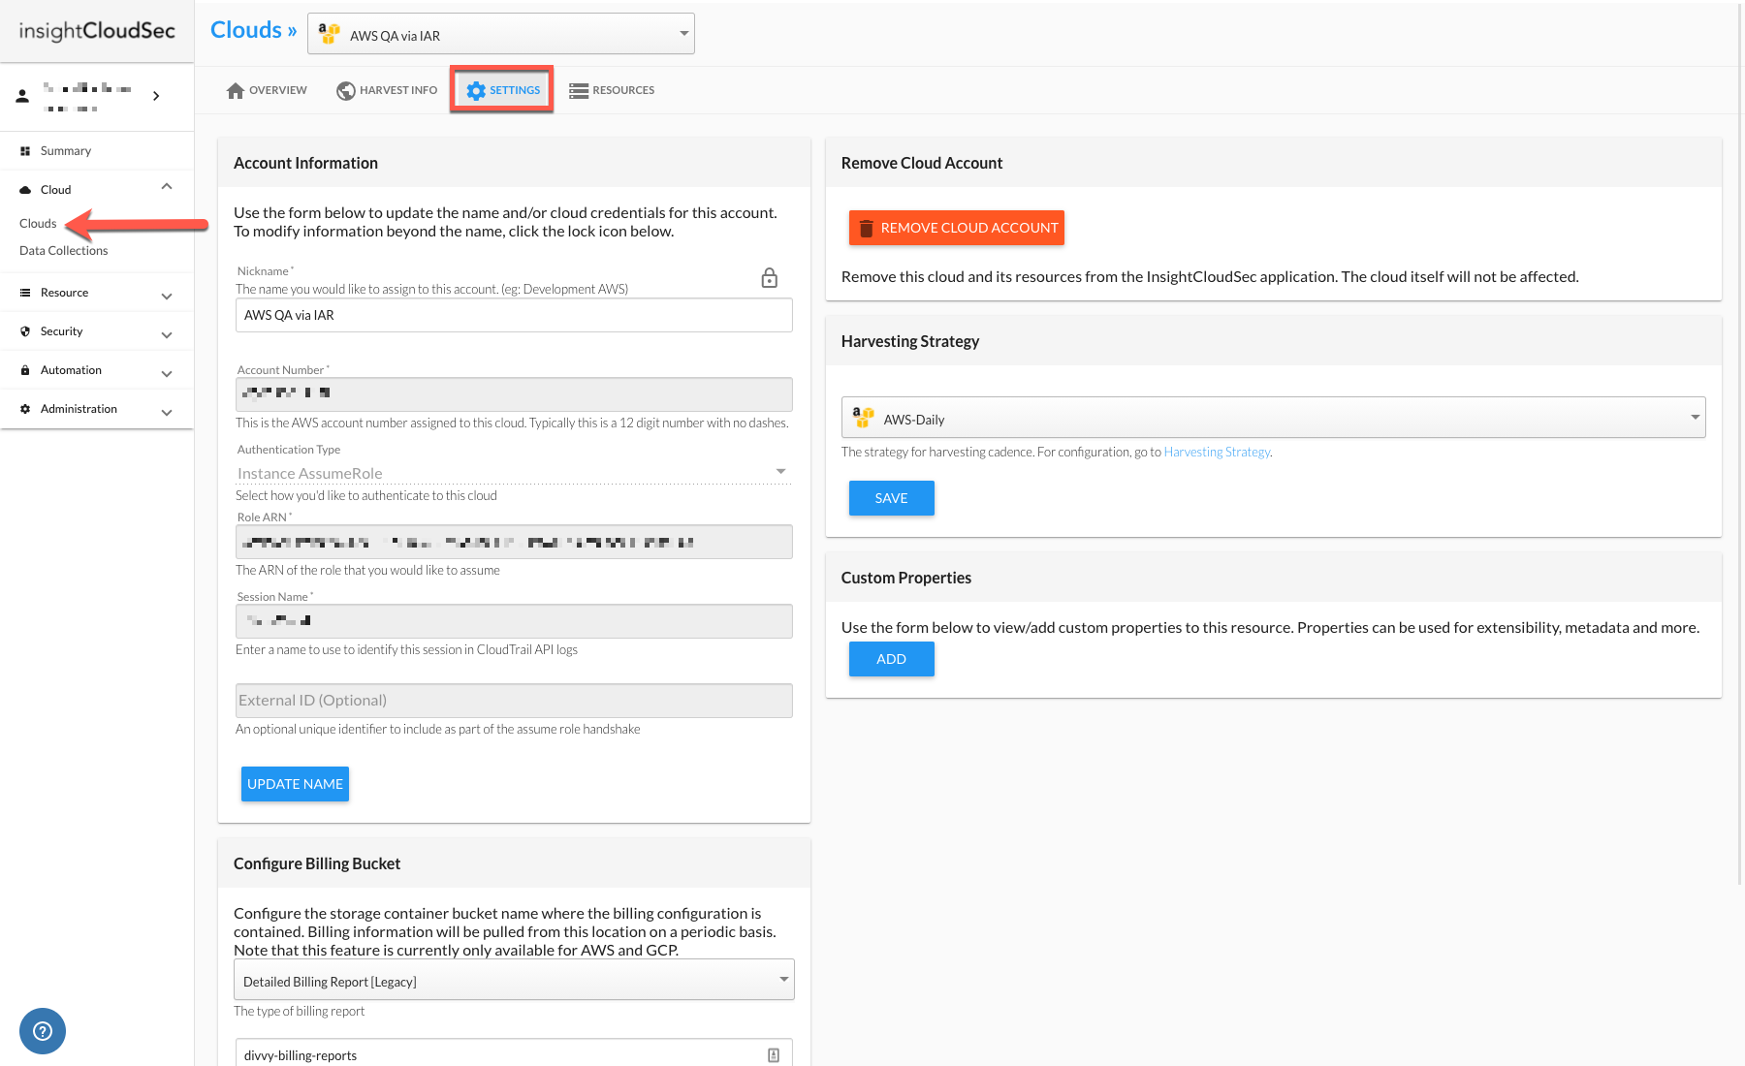The width and height of the screenshot is (1745, 1066).
Task: Click the Clouds breadcrumb link
Action: click(x=254, y=30)
